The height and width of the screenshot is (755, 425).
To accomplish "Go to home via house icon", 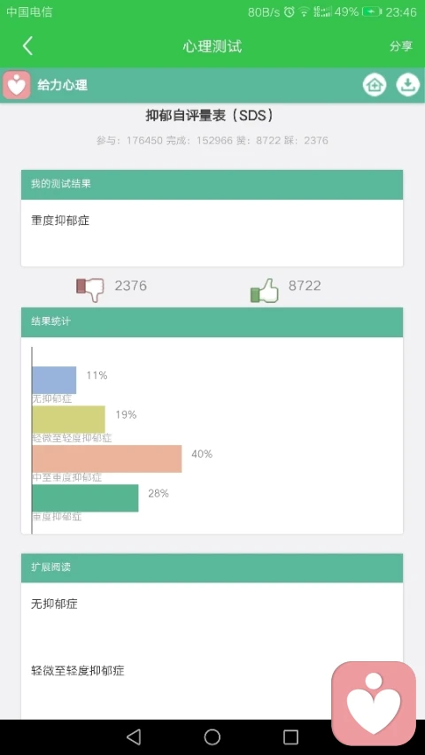I will [x=375, y=85].
